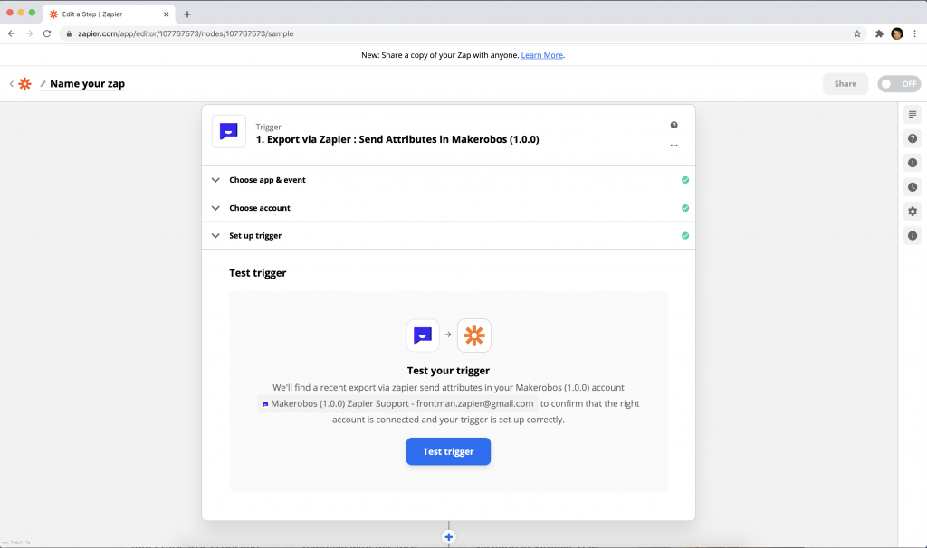Open the right sidebar info icon
This screenshot has height=548, width=927.
913,236
